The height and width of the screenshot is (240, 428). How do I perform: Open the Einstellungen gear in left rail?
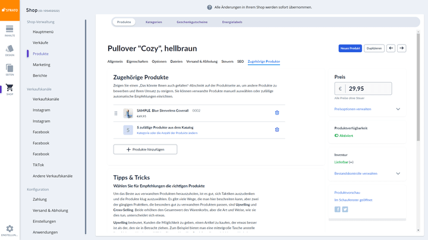coord(10,230)
